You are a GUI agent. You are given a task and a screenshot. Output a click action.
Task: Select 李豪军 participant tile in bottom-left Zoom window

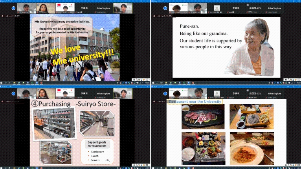point(84,93)
